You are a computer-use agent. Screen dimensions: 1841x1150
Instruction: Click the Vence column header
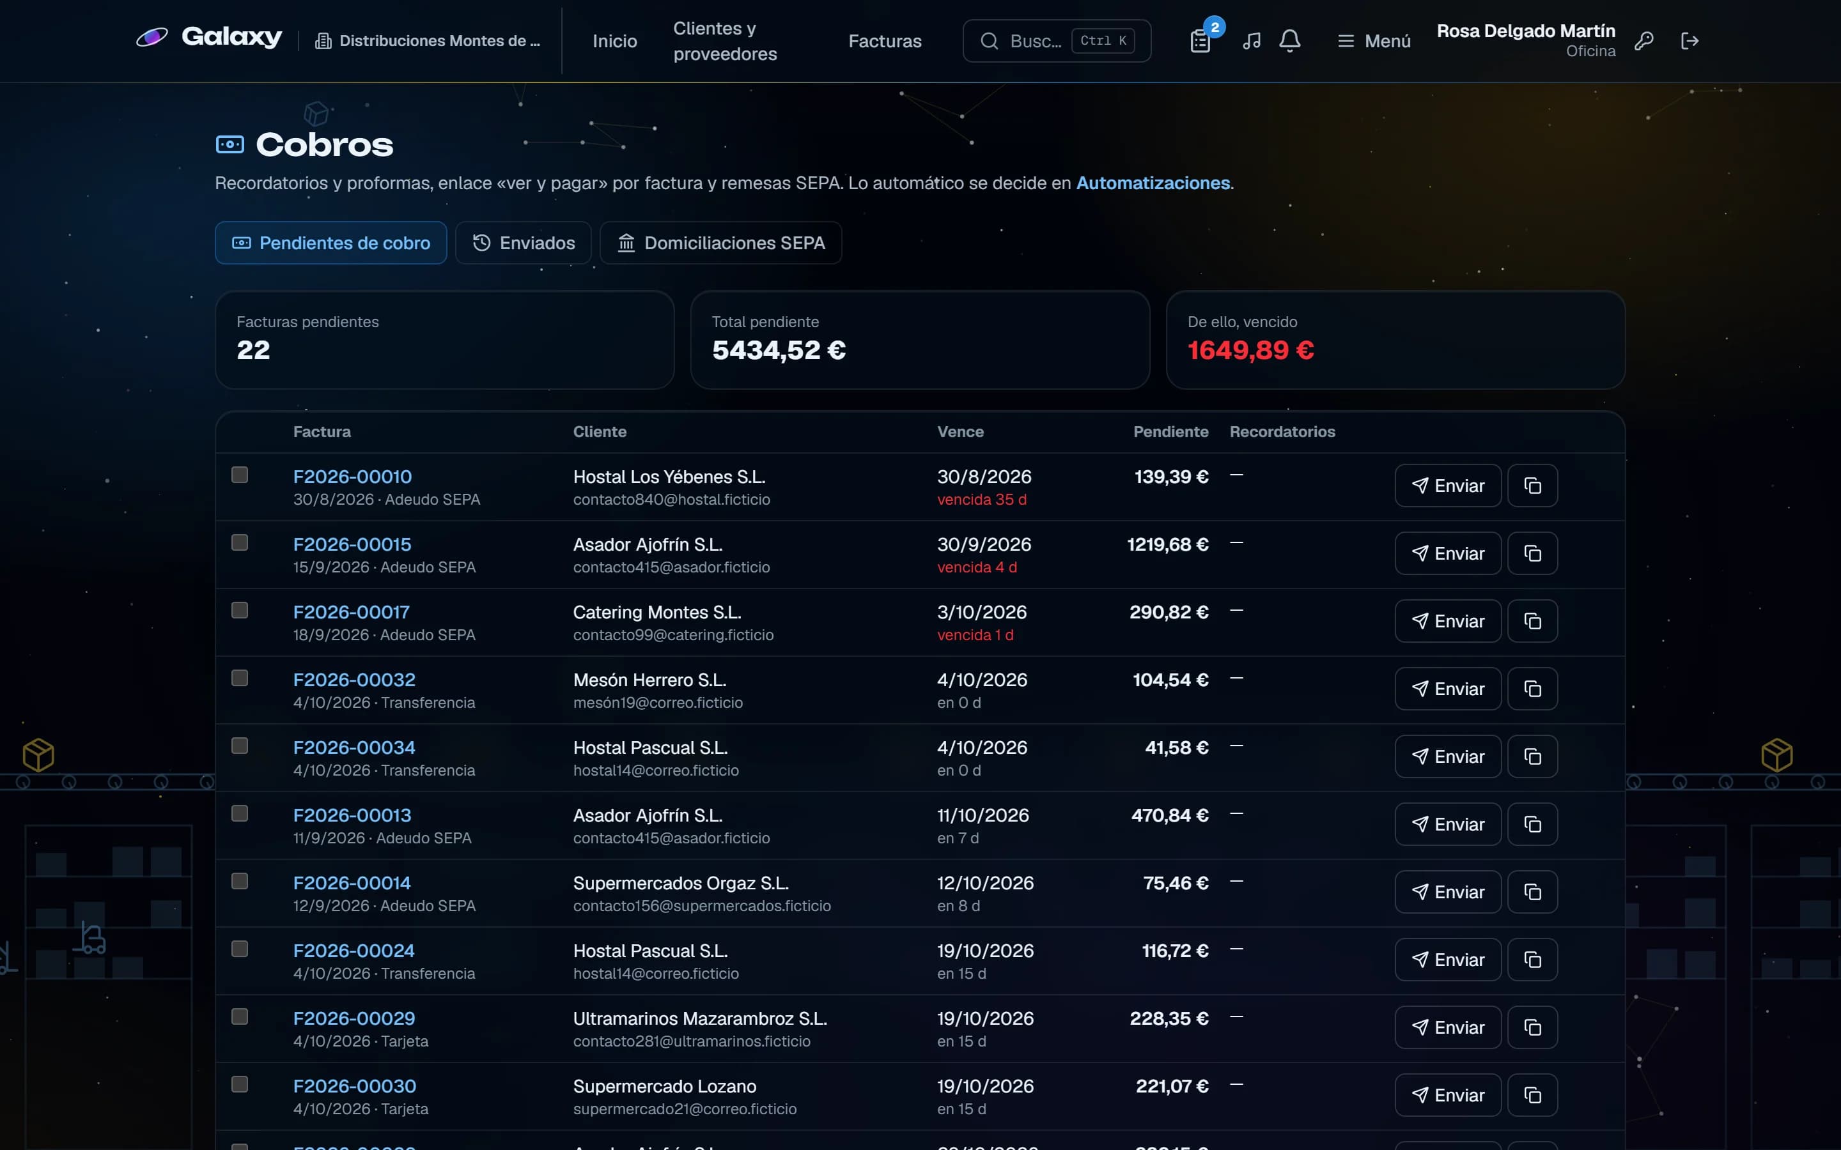960,431
